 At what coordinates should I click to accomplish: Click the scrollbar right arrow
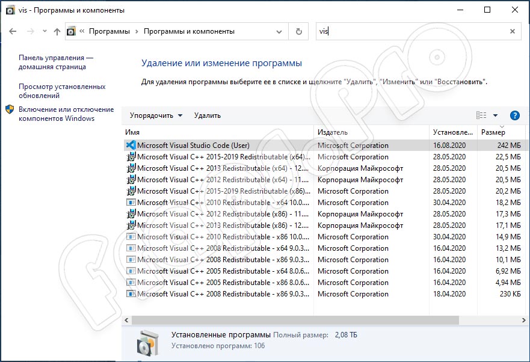[x=523, y=320]
